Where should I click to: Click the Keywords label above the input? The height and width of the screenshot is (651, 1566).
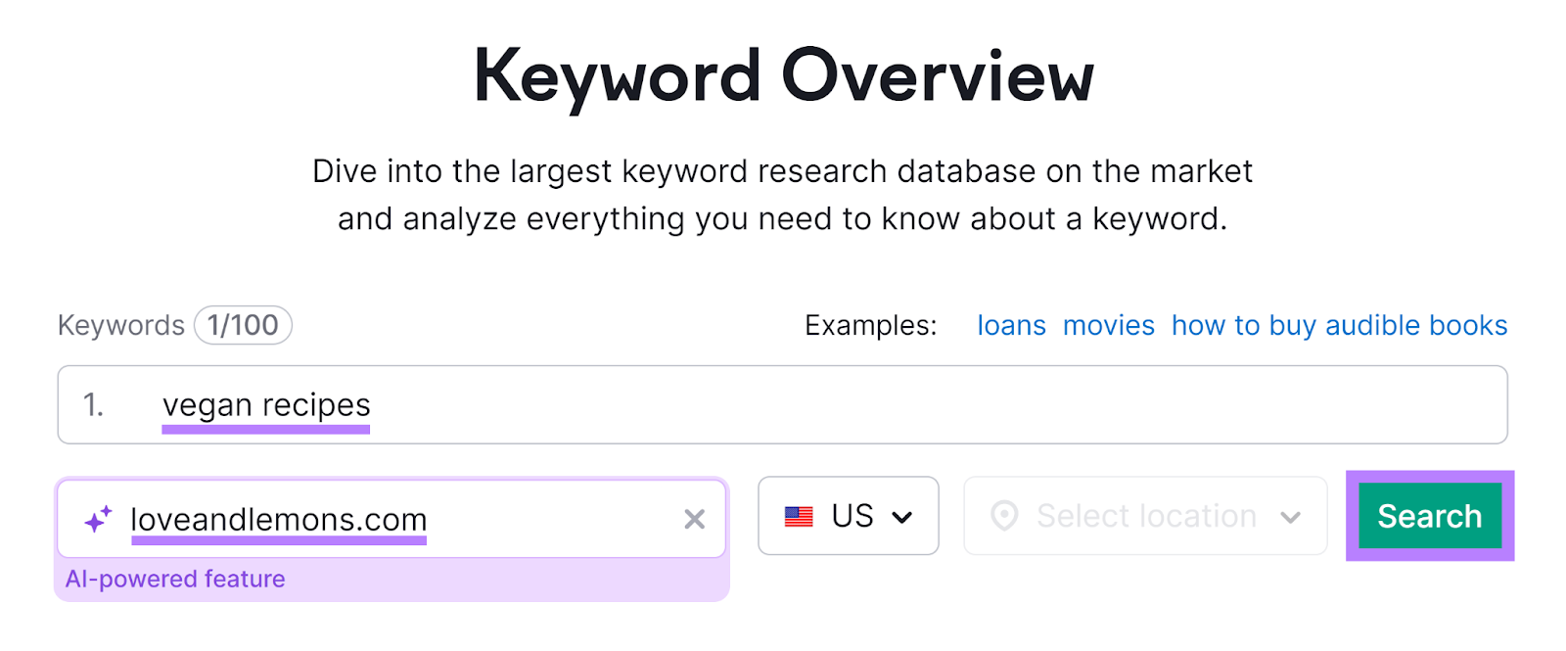pos(121,325)
